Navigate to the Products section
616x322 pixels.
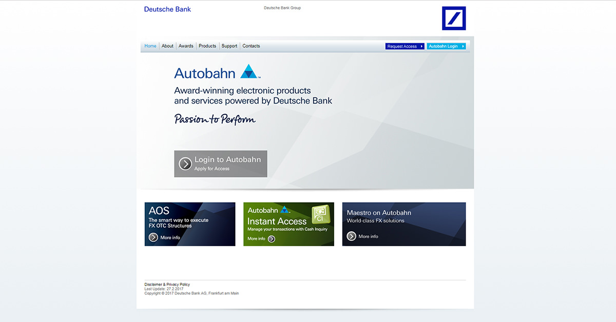(207, 46)
